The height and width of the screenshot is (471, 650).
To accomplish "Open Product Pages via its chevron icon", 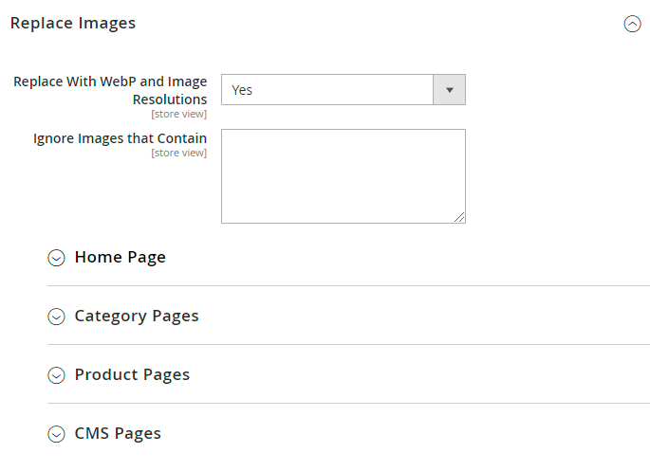I will tap(56, 375).
